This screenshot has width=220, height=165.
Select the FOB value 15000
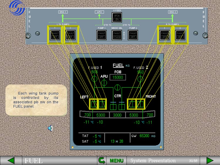[x=118, y=77]
